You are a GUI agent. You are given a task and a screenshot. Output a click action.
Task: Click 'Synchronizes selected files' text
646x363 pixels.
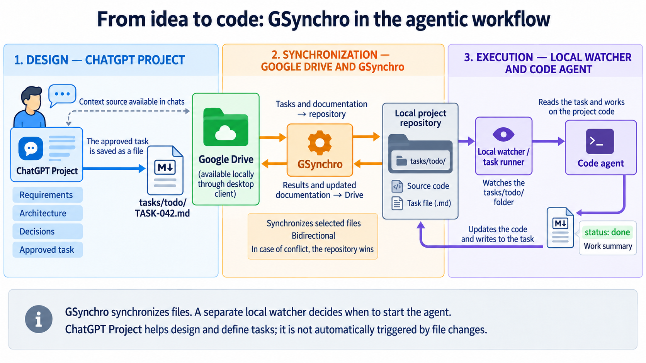click(x=314, y=223)
